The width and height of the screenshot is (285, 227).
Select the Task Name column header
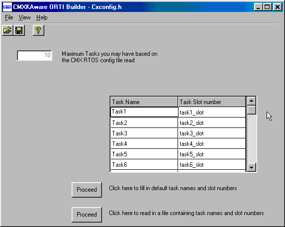tap(144, 102)
